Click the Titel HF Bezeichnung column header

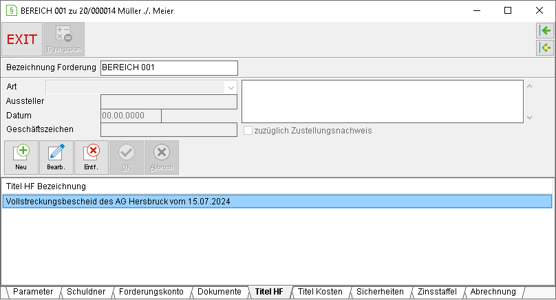(x=46, y=186)
